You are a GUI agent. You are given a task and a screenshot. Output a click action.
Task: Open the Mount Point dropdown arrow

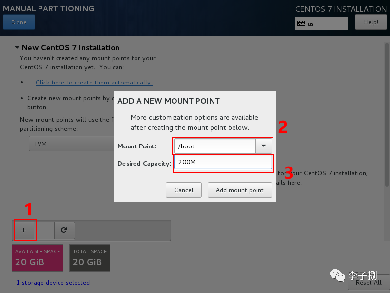[264, 146]
